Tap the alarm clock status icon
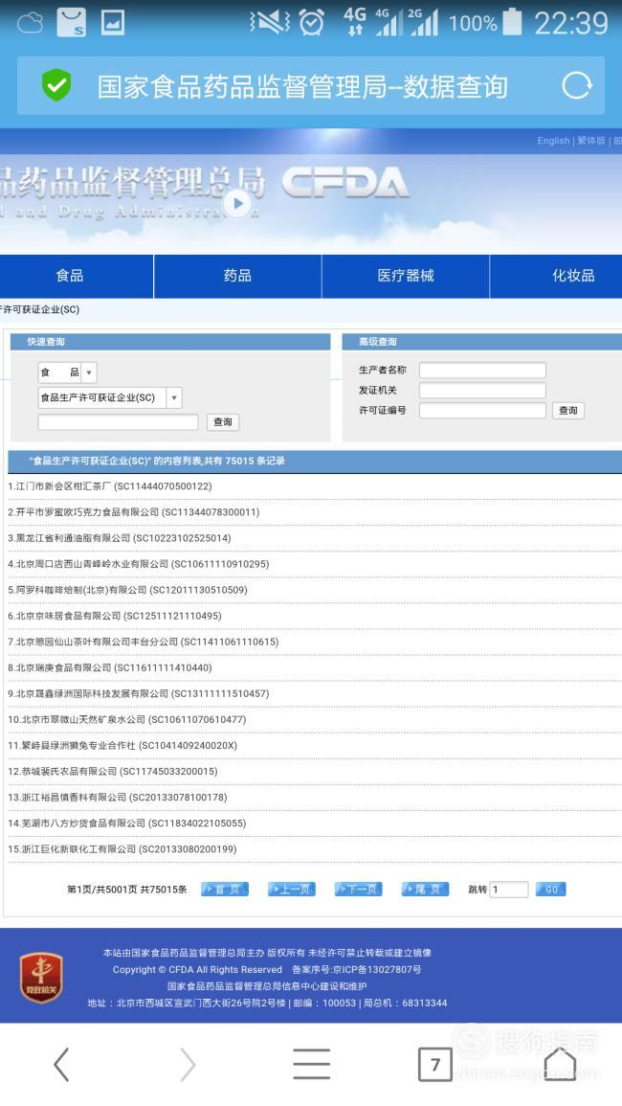The width and height of the screenshot is (622, 1106). coord(312,23)
